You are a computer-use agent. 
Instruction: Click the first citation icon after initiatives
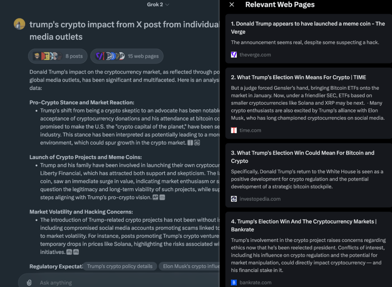click(x=69, y=252)
